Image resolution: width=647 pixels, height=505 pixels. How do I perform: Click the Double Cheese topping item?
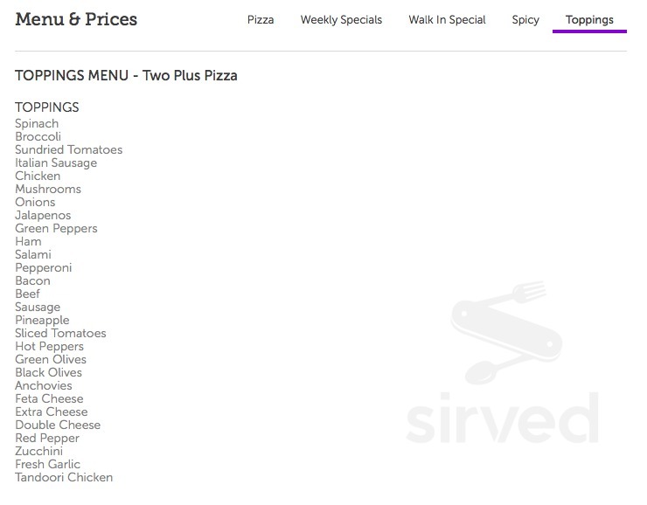point(58,425)
